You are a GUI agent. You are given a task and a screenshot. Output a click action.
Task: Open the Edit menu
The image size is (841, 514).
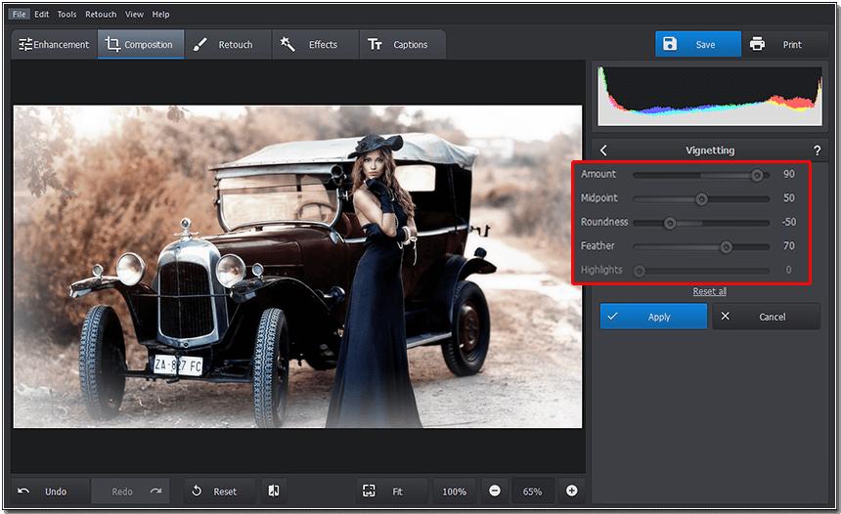click(x=41, y=15)
